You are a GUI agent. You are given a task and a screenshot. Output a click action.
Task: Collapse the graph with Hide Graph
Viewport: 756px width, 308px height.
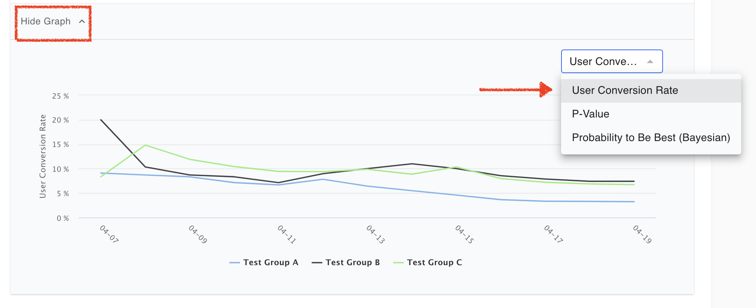pyautogui.click(x=53, y=21)
